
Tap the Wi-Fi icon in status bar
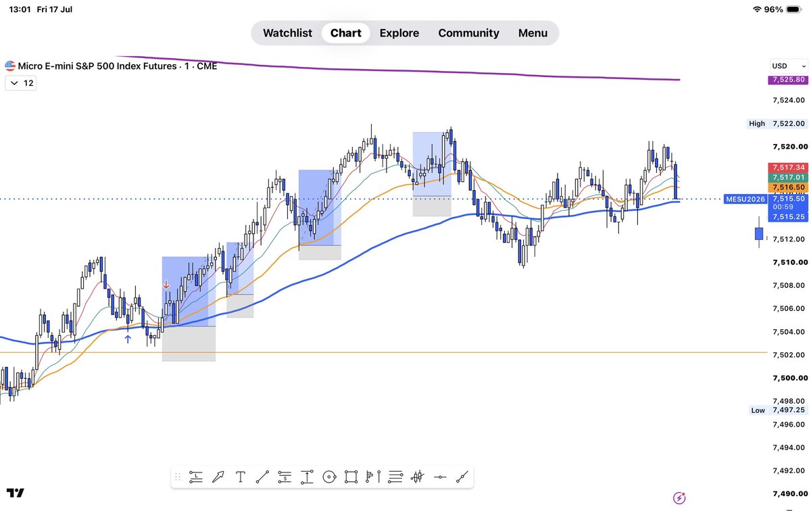tap(756, 9)
